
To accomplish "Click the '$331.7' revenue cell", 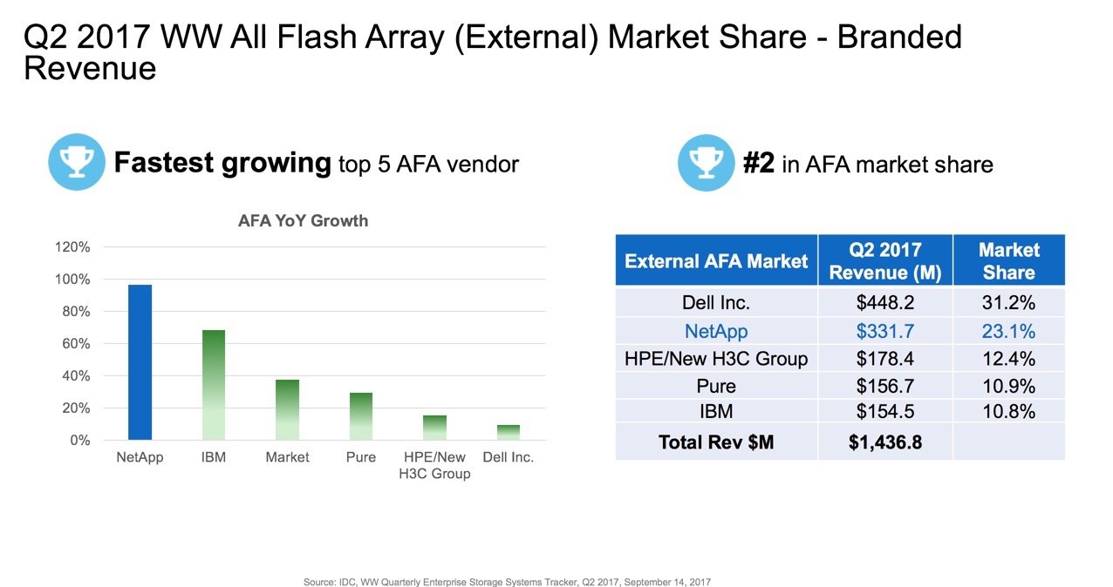I will (885, 331).
